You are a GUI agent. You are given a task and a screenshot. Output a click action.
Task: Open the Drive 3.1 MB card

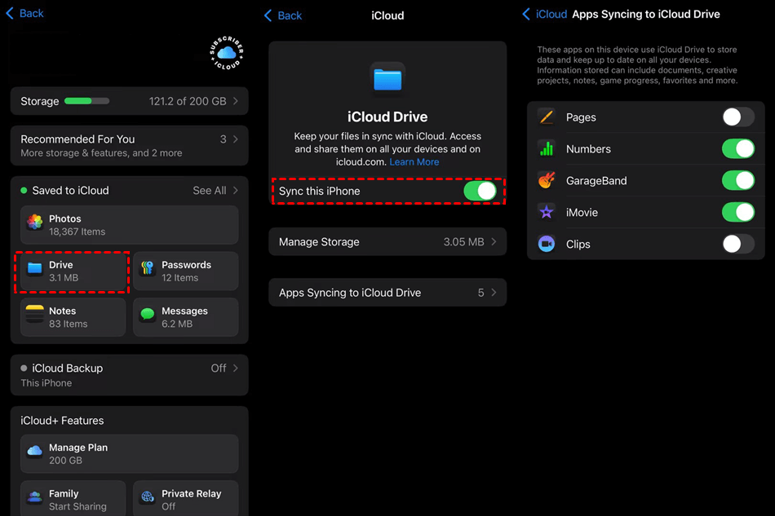tap(73, 271)
